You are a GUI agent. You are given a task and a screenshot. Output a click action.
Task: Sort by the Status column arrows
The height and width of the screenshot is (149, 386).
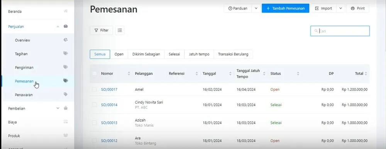pos(298,73)
